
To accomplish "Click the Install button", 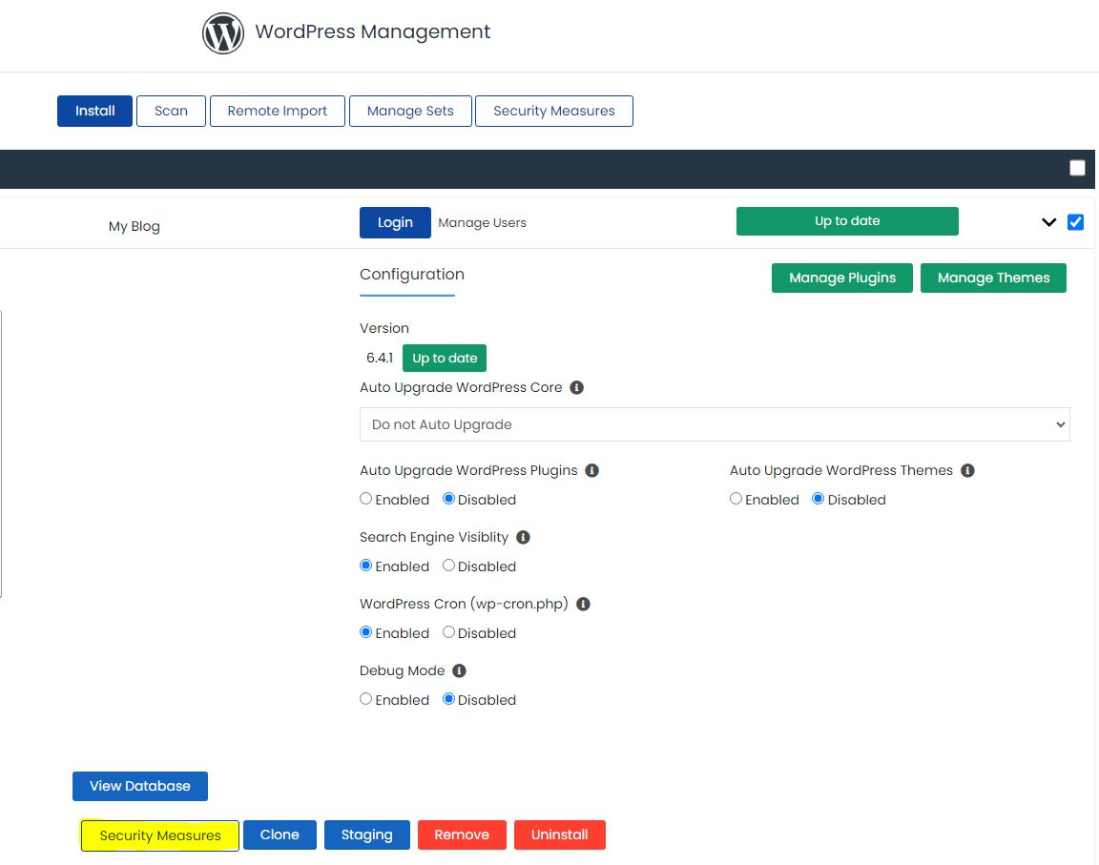I will coord(94,111).
